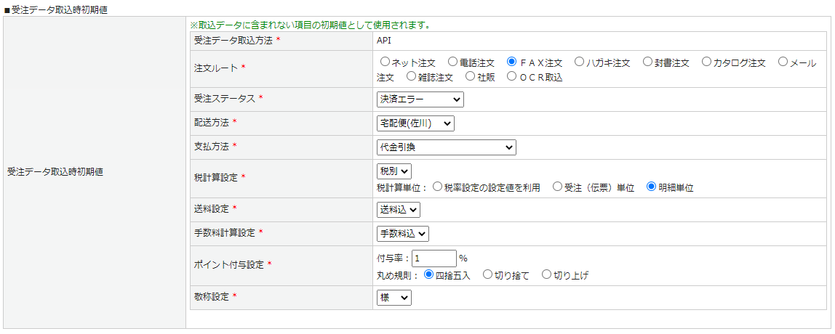The height and width of the screenshot is (334, 835).
Task: Choose カタログ注文 radio option
Action: (706, 62)
